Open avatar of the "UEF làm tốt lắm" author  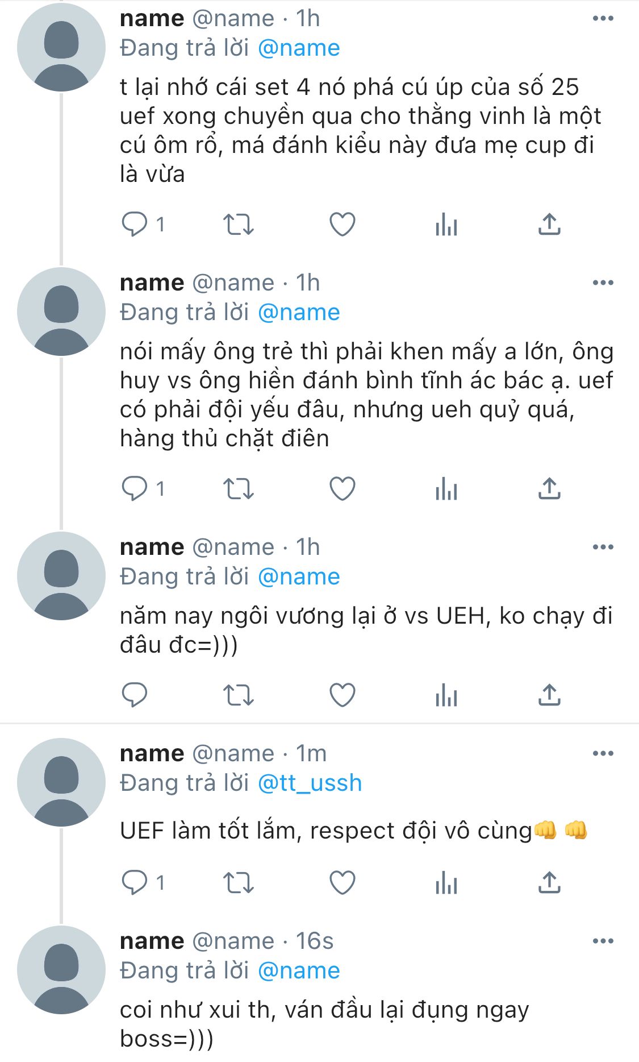coord(61,782)
